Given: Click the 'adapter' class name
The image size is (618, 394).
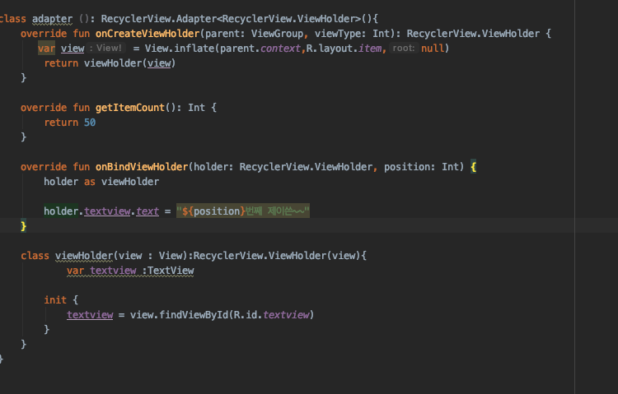Looking at the screenshot, I should pos(52,19).
